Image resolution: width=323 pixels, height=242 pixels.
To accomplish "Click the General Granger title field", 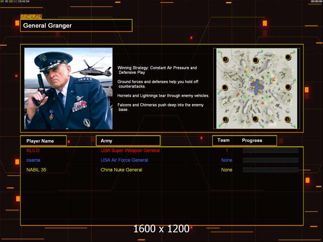I will tap(76, 25).
